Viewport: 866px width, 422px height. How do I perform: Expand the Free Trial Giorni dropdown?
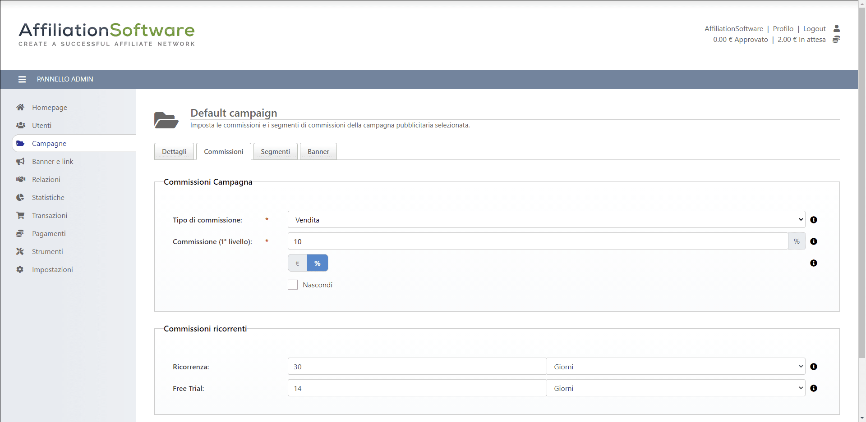click(x=676, y=388)
